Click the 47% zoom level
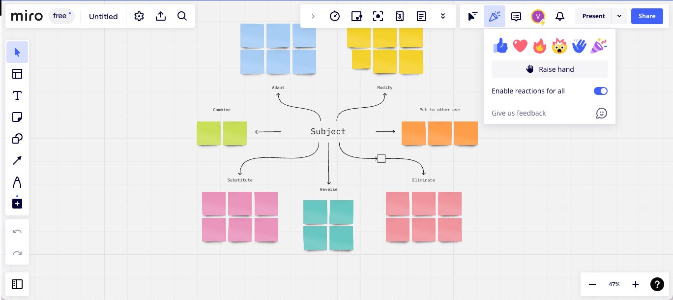Screen dimensions: 673x300 click(614, 284)
